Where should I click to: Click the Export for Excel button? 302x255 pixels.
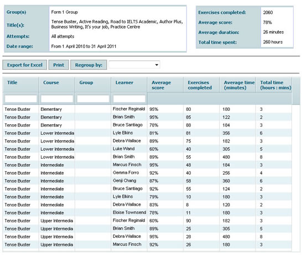24,65
